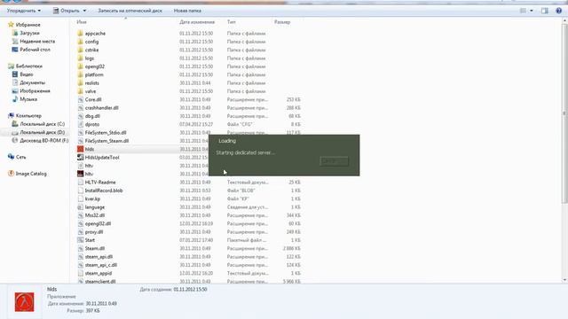Sort by the Имя column header
568x319 pixels.
pos(82,22)
